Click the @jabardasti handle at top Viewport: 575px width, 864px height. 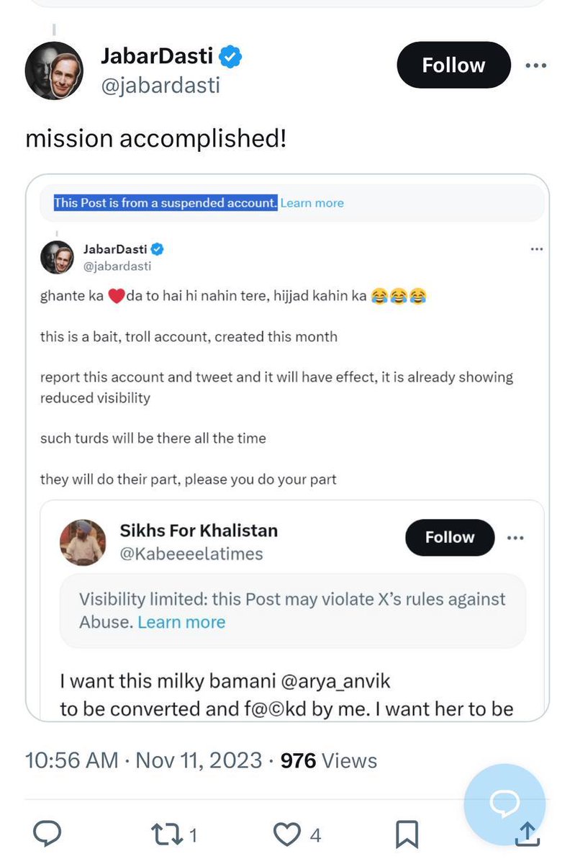(x=160, y=86)
